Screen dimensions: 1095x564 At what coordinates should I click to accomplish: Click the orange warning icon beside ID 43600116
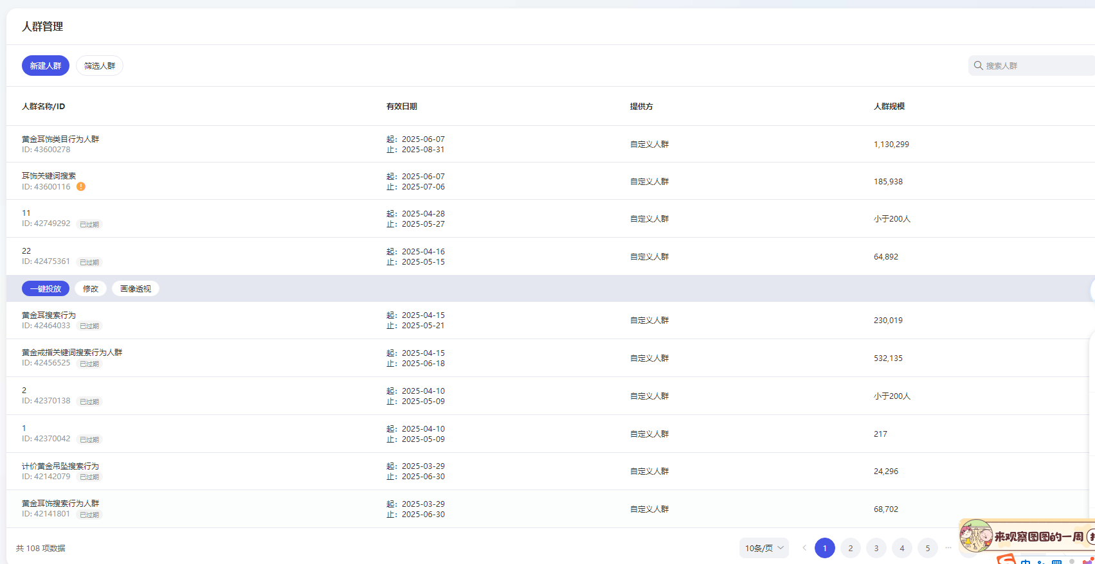(x=81, y=187)
